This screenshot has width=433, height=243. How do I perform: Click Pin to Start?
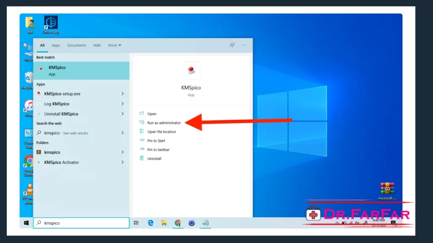pyautogui.click(x=156, y=141)
